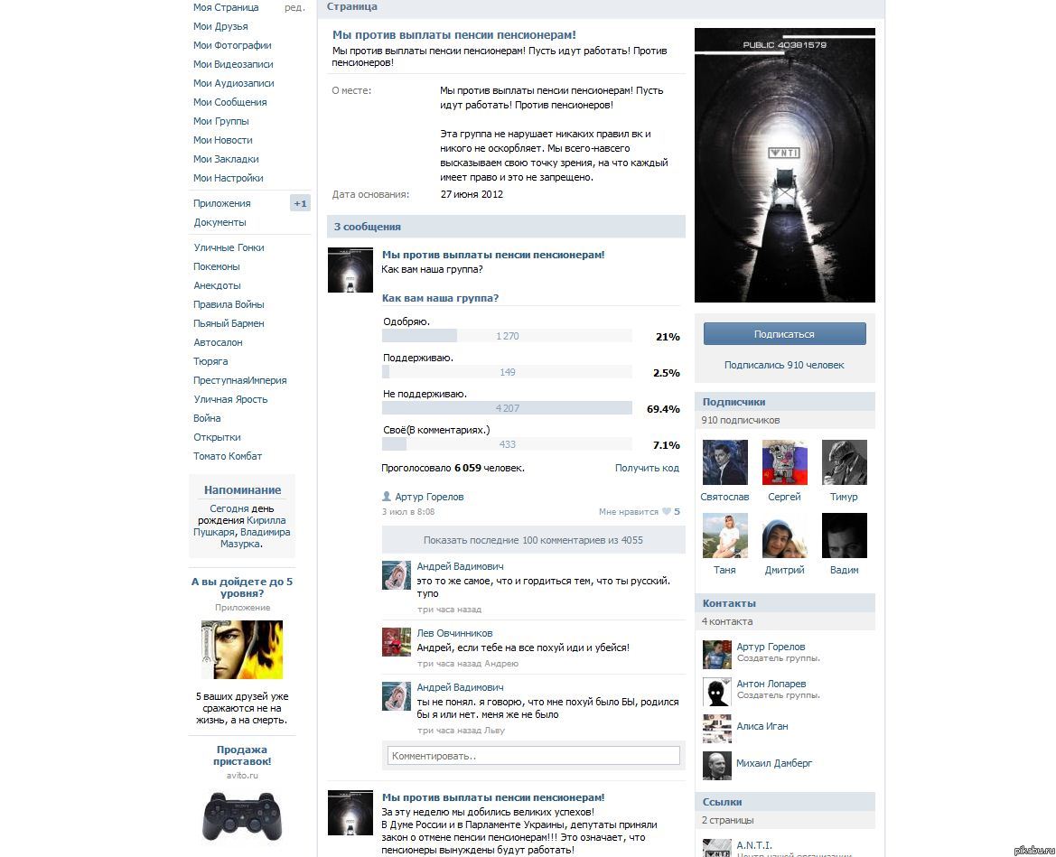Expand last 100 comments of 4055
The width and height of the screenshot is (1056, 857).
[533, 540]
